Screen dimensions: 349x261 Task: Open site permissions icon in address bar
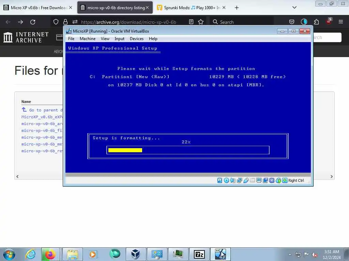(x=75, y=22)
